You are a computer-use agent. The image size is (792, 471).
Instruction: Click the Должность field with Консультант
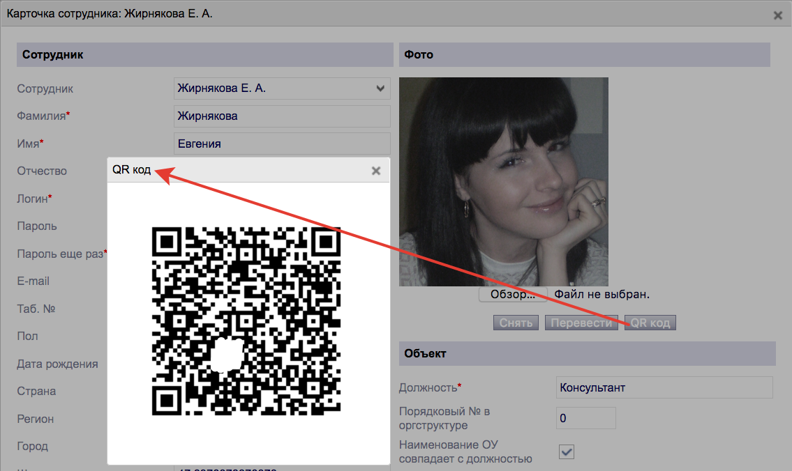[x=664, y=387]
